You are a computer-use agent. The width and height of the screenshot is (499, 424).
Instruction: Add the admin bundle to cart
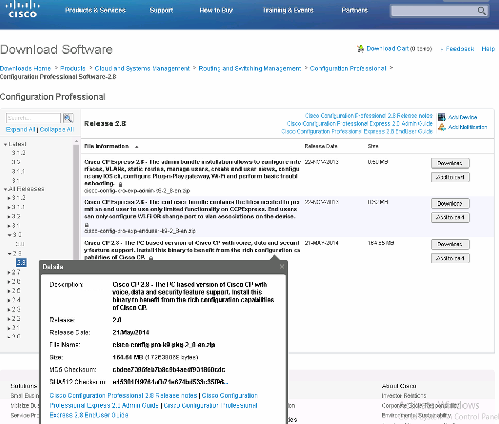click(450, 178)
